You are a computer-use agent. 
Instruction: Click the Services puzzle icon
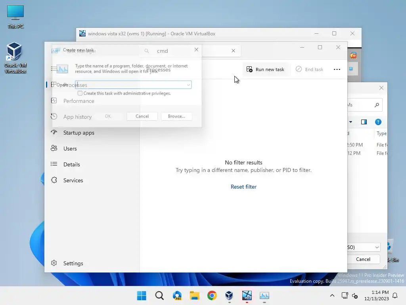pyautogui.click(x=54, y=180)
